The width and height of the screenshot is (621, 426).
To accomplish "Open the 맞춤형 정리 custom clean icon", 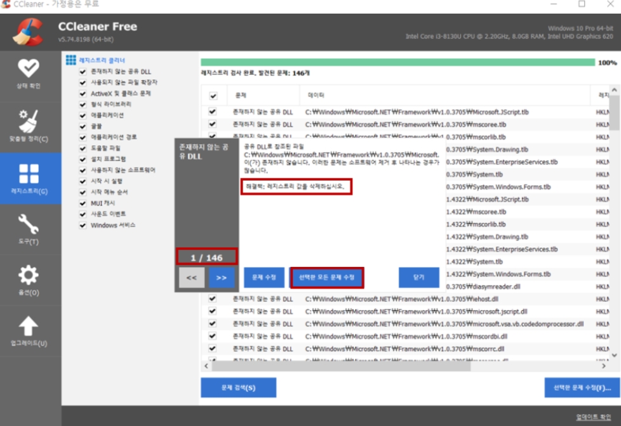I will pyautogui.click(x=29, y=121).
